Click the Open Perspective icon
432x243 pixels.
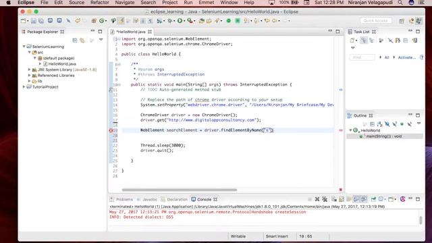(x=402, y=21)
